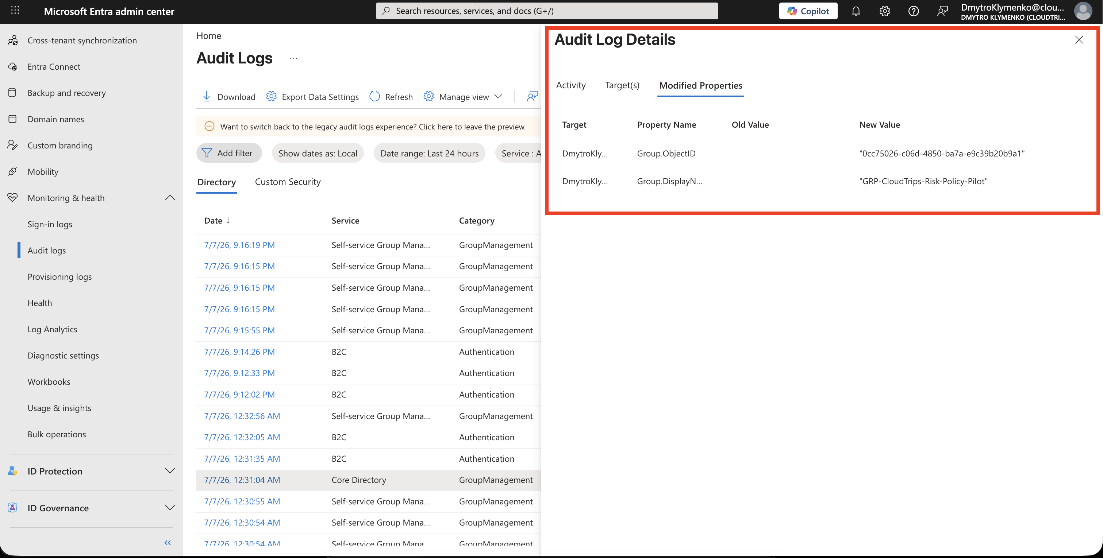The height and width of the screenshot is (558, 1103).
Task: Open Copilot from the top bar
Action: point(808,11)
